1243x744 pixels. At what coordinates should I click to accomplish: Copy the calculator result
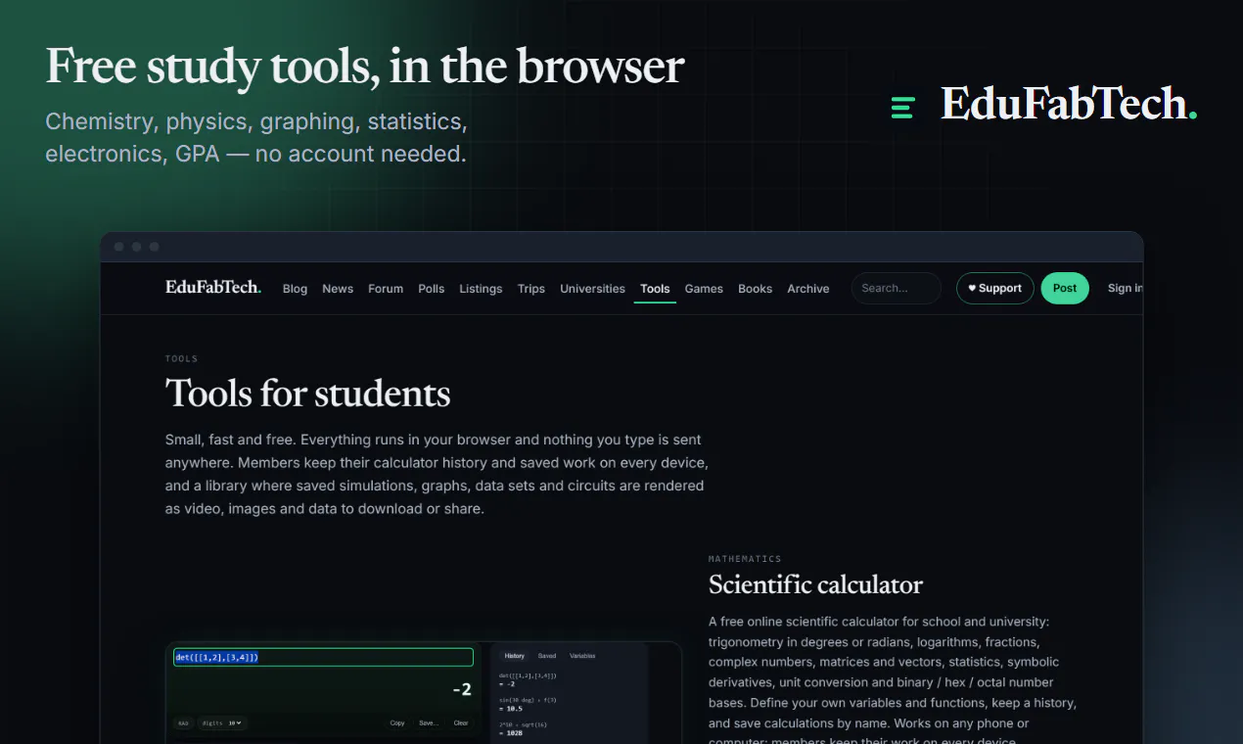[397, 723]
